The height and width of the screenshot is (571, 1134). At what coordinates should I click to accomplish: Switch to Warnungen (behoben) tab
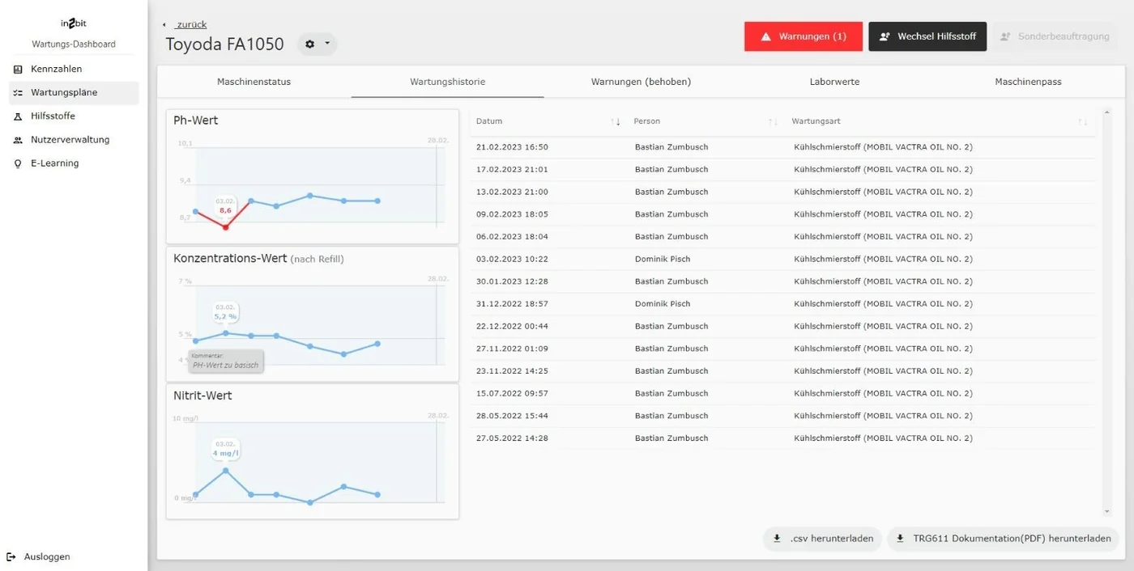pos(641,82)
